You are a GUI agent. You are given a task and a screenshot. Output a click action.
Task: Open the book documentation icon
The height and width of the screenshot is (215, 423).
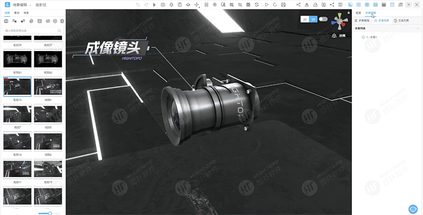coord(341,5)
